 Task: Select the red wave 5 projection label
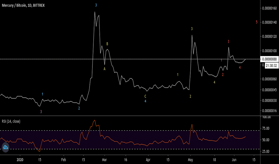pos(257,22)
